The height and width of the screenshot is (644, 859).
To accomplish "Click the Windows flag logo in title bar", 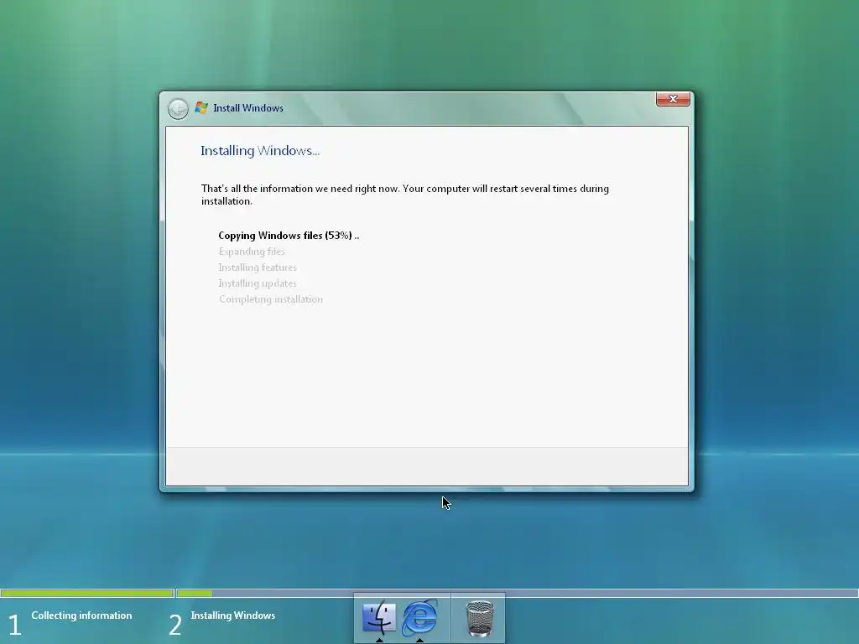I will point(201,108).
